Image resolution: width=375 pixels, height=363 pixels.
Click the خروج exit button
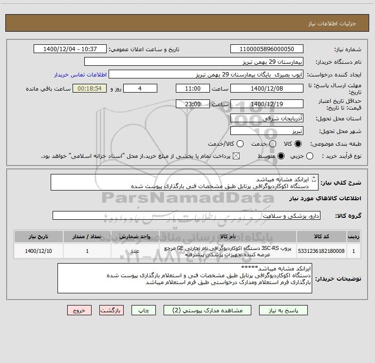point(79,310)
